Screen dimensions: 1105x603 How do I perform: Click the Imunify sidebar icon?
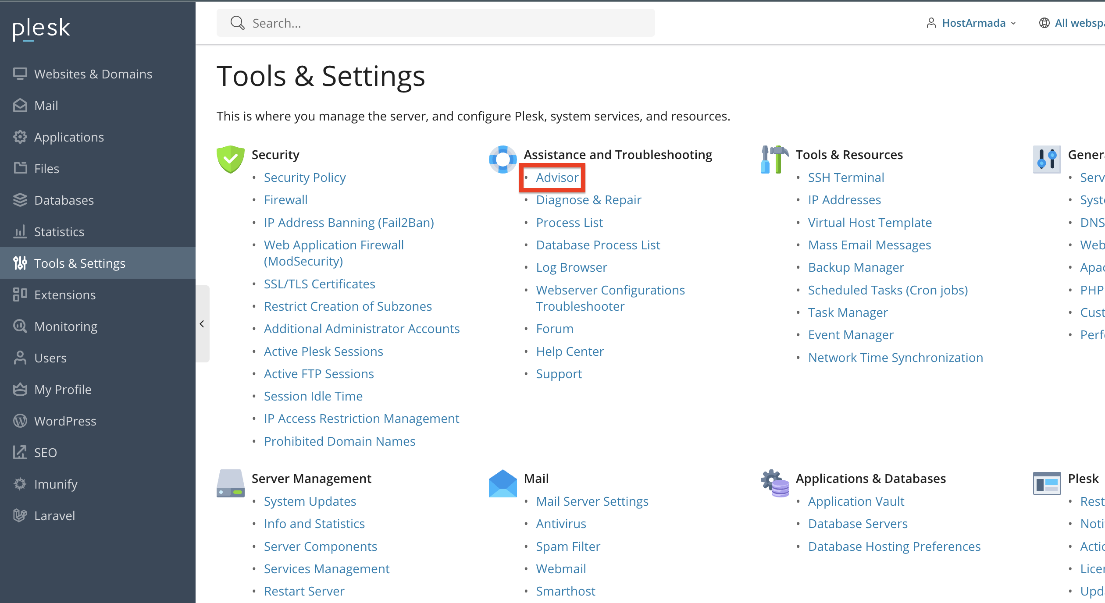(x=20, y=484)
